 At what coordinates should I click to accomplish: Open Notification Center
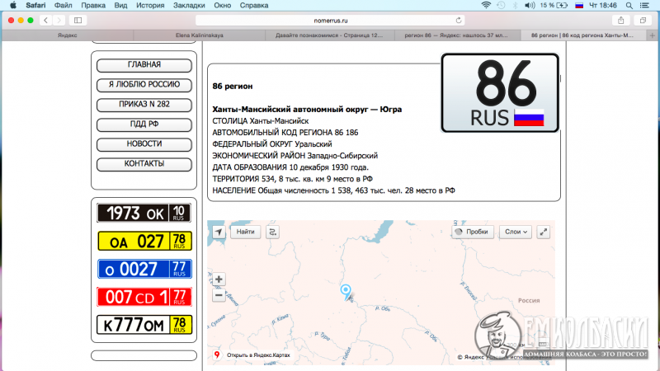pos(644,6)
